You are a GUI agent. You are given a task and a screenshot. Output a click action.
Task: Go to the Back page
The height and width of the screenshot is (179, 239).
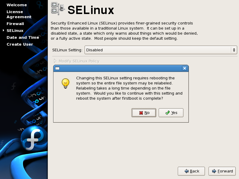tap(191, 171)
